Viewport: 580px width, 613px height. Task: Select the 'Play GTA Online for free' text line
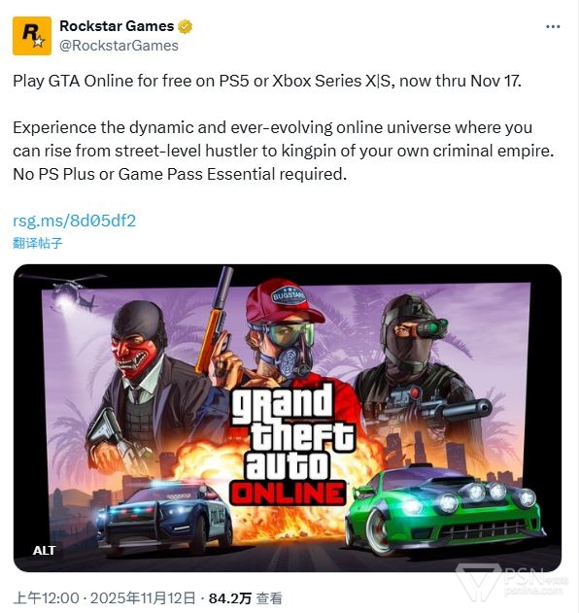(x=267, y=81)
